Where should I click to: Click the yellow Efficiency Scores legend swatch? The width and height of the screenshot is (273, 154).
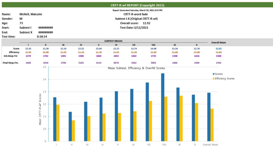(213, 79)
